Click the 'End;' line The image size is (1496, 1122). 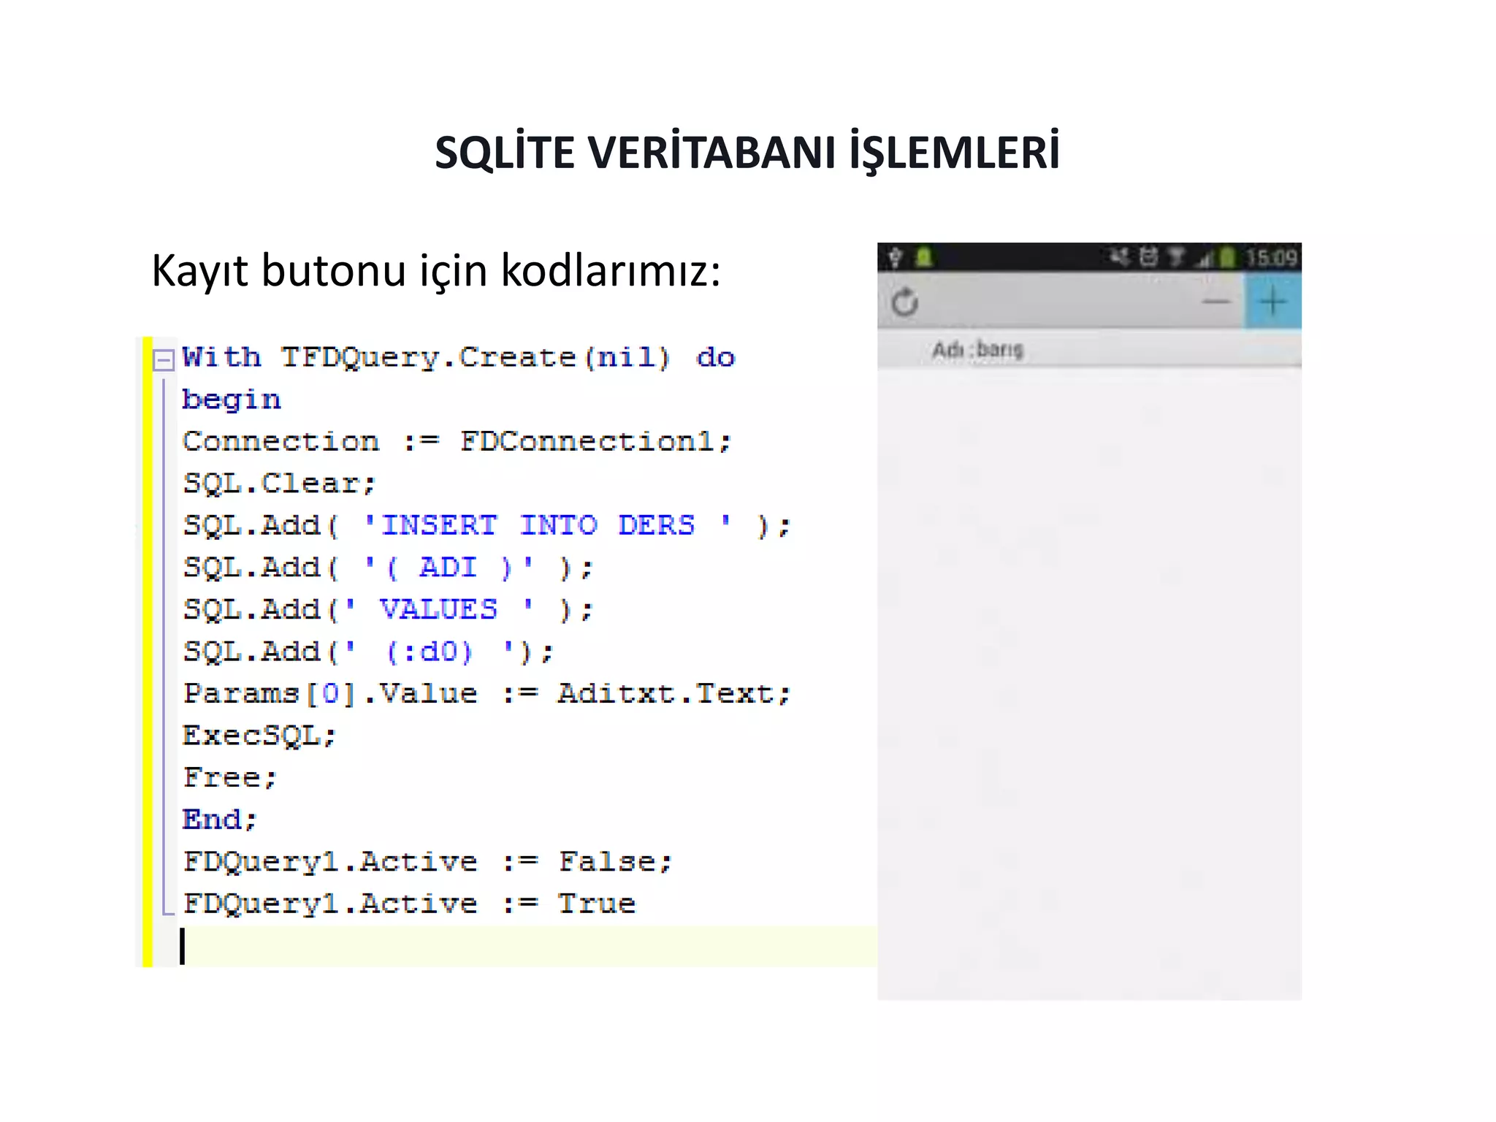pos(220,820)
